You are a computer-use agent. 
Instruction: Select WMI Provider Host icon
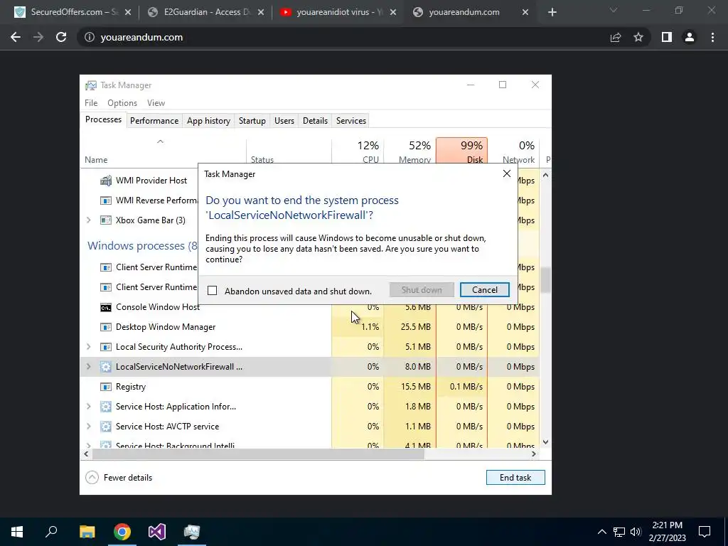[x=106, y=180]
